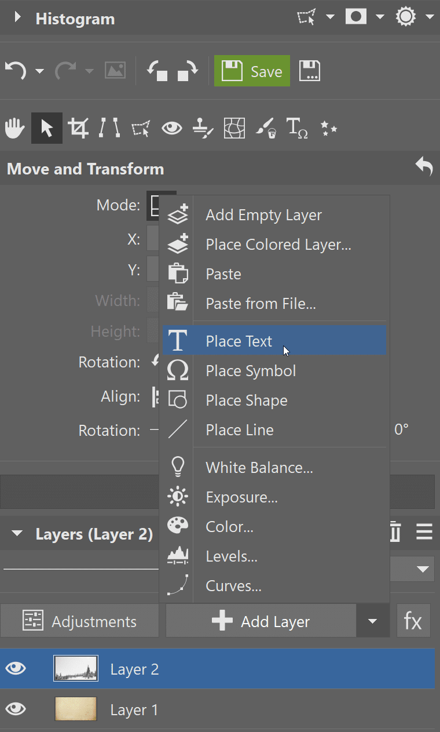Open undo history dropdown arrow

tap(39, 71)
